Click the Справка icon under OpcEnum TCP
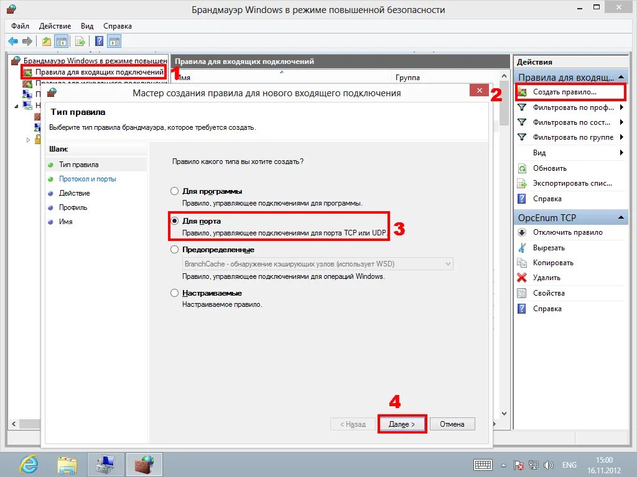Viewport: 637px width, 477px height. click(x=522, y=309)
